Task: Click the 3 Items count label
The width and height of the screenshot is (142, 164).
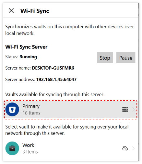Action: [x=30, y=152]
